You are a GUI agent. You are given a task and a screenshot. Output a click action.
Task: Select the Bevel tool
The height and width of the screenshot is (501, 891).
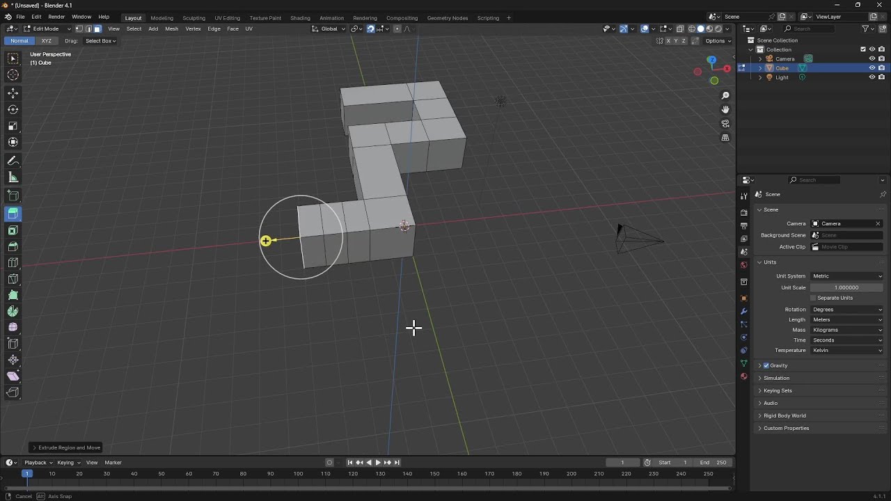[13, 246]
